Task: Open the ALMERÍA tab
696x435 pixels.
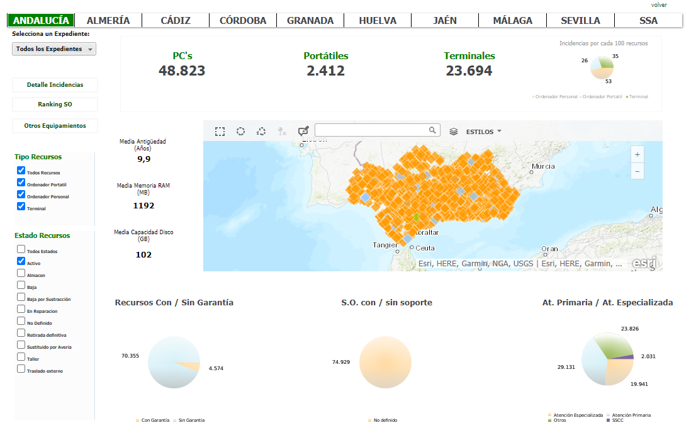Action: coord(108,20)
